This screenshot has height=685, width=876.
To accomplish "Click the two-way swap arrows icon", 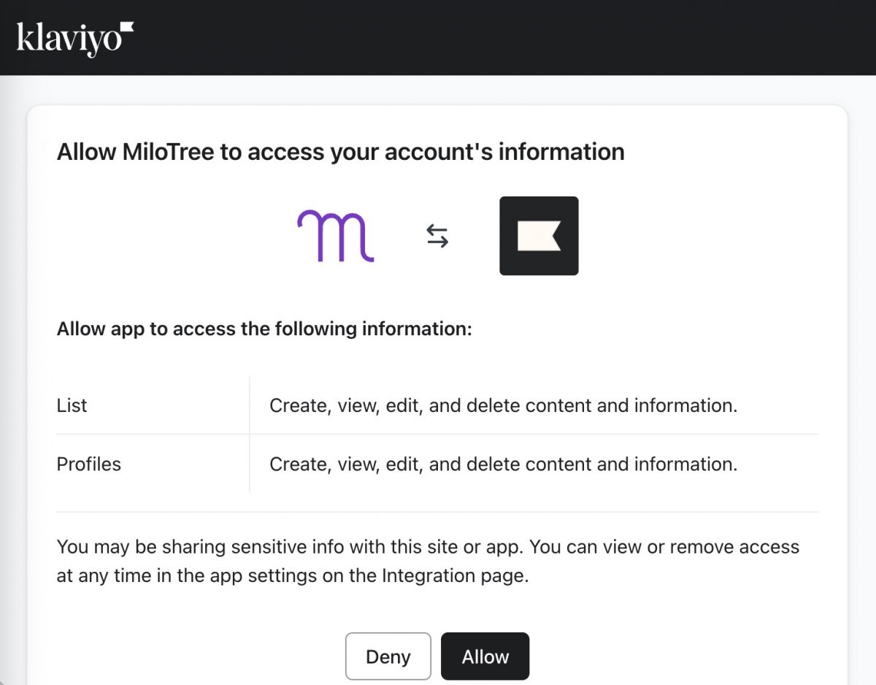I will pos(437,236).
